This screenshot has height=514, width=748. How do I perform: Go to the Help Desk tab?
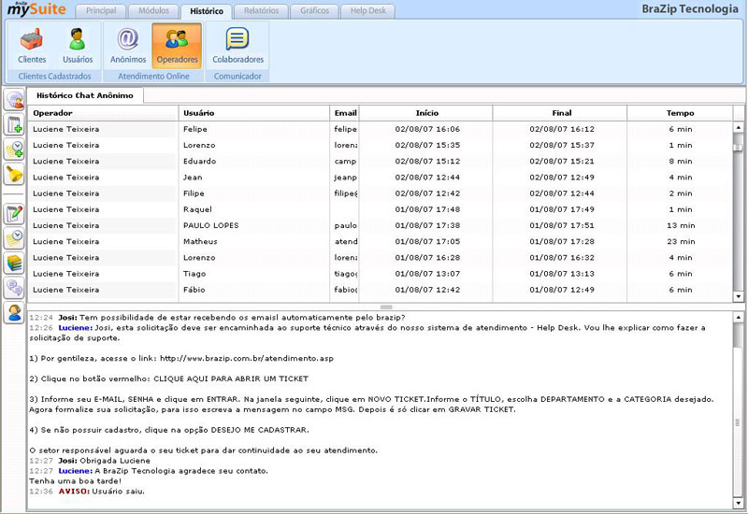[367, 11]
